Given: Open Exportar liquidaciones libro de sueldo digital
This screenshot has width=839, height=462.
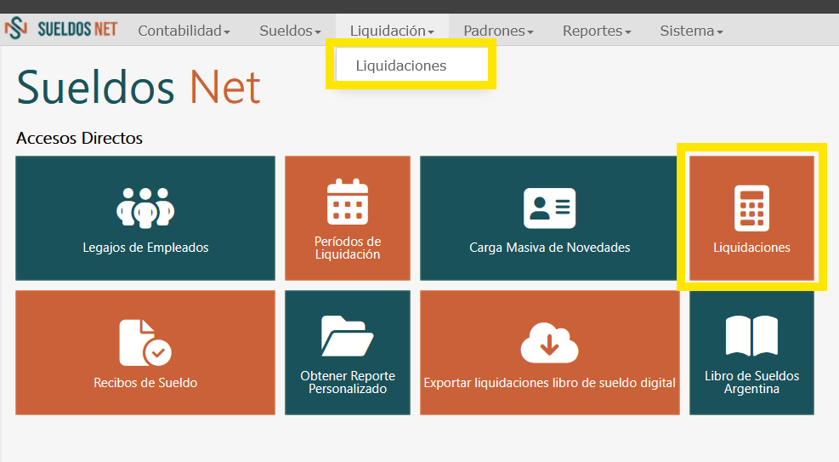Looking at the screenshot, I should pyautogui.click(x=549, y=383).
